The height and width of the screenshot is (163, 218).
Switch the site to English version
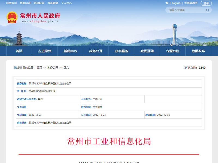[x=176, y=3]
